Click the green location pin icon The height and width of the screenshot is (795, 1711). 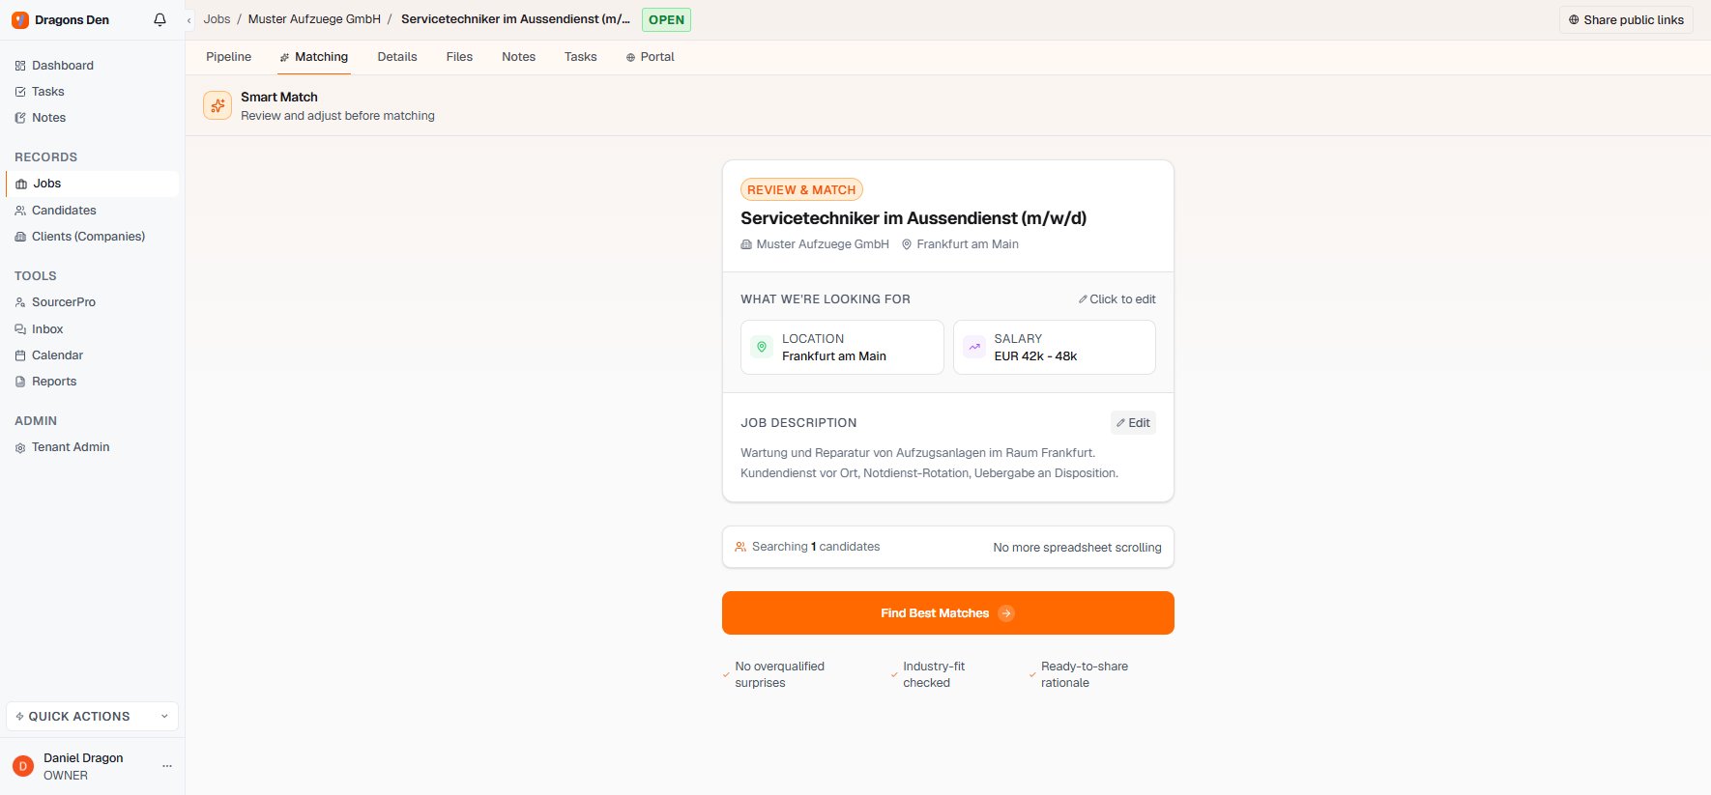tap(762, 347)
